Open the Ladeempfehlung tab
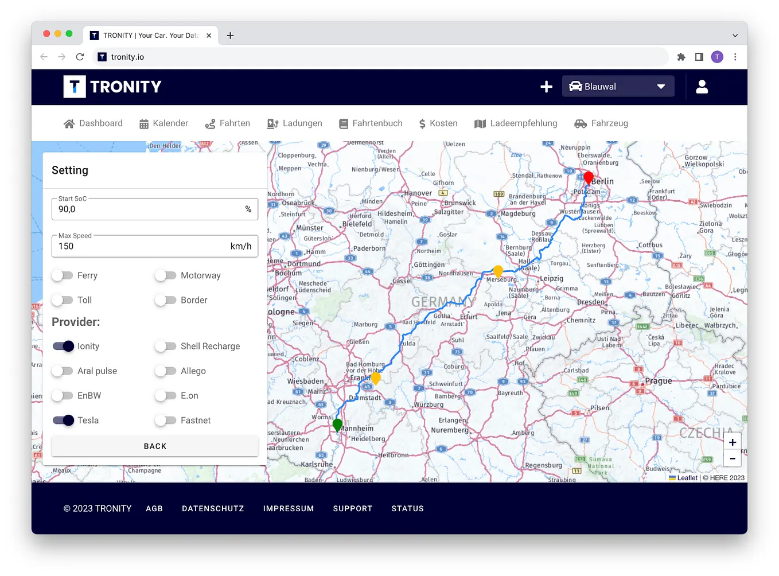Screen dimensions: 779x576 coord(516,123)
